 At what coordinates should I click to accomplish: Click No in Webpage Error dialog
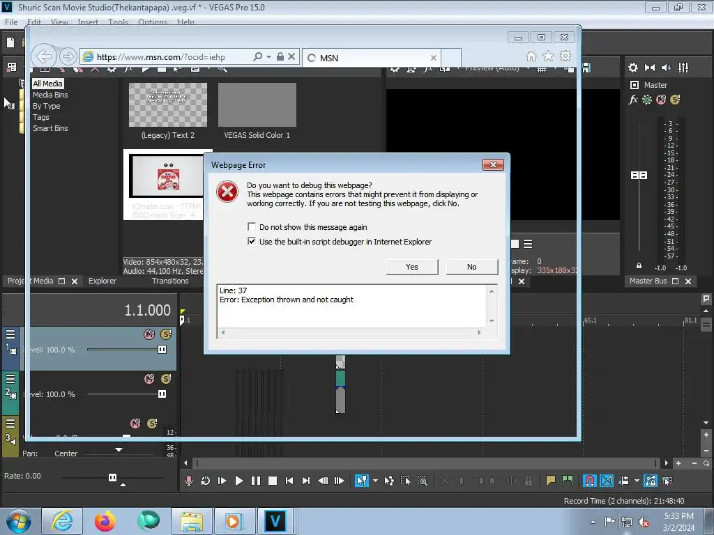click(x=472, y=267)
